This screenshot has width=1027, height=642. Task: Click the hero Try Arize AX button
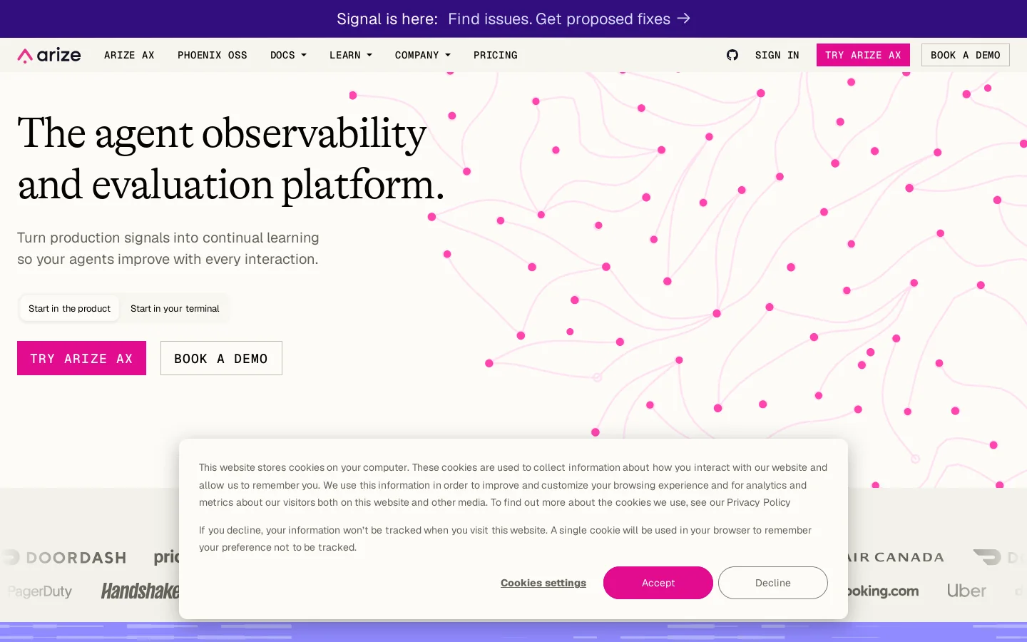click(81, 358)
